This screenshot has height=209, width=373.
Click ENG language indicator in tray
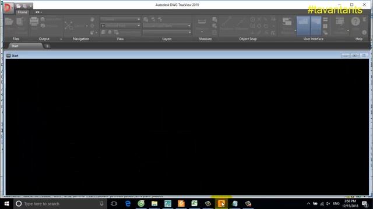tap(336, 204)
